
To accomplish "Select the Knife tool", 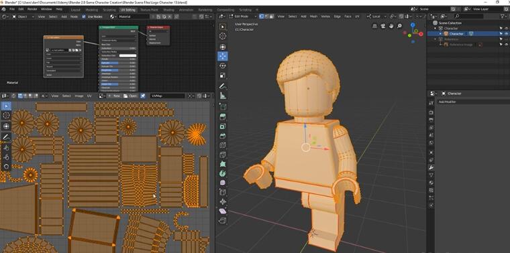I will click(x=223, y=155).
